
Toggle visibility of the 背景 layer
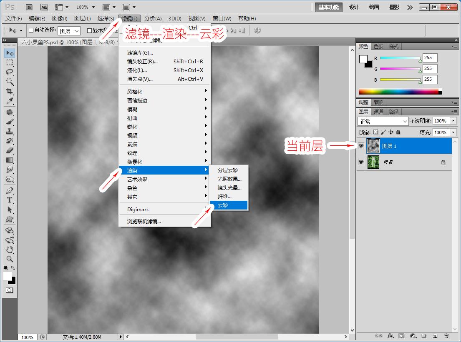click(361, 162)
